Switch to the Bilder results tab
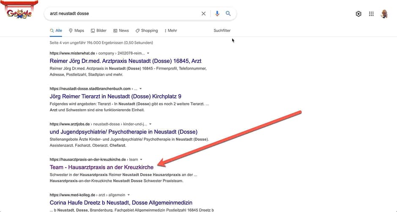 (99, 31)
